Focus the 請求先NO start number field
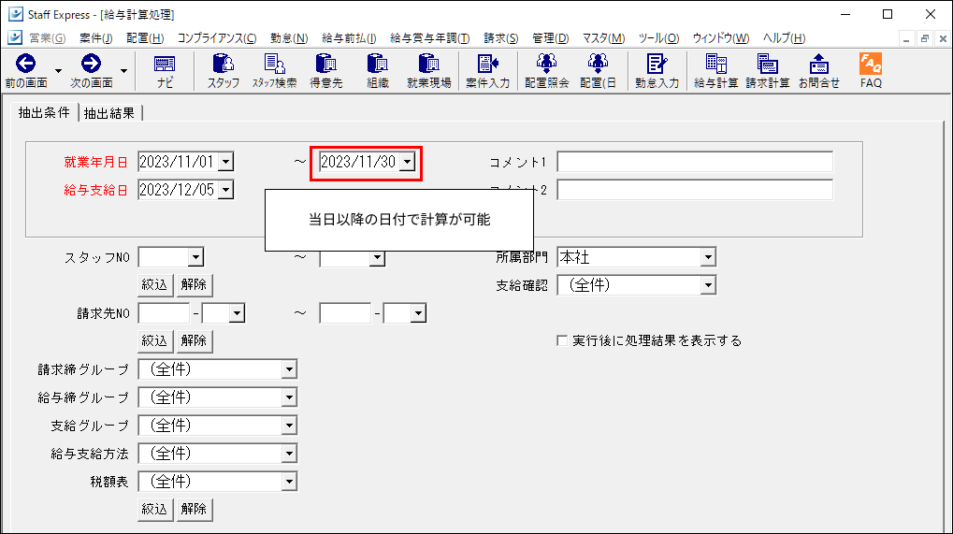This screenshot has width=953, height=534. (x=164, y=313)
